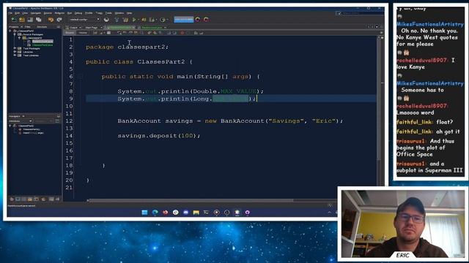Click the Open Project toolbar icon
Image resolution: width=469 pixels, height=263 pixels.
[x=30, y=20]
